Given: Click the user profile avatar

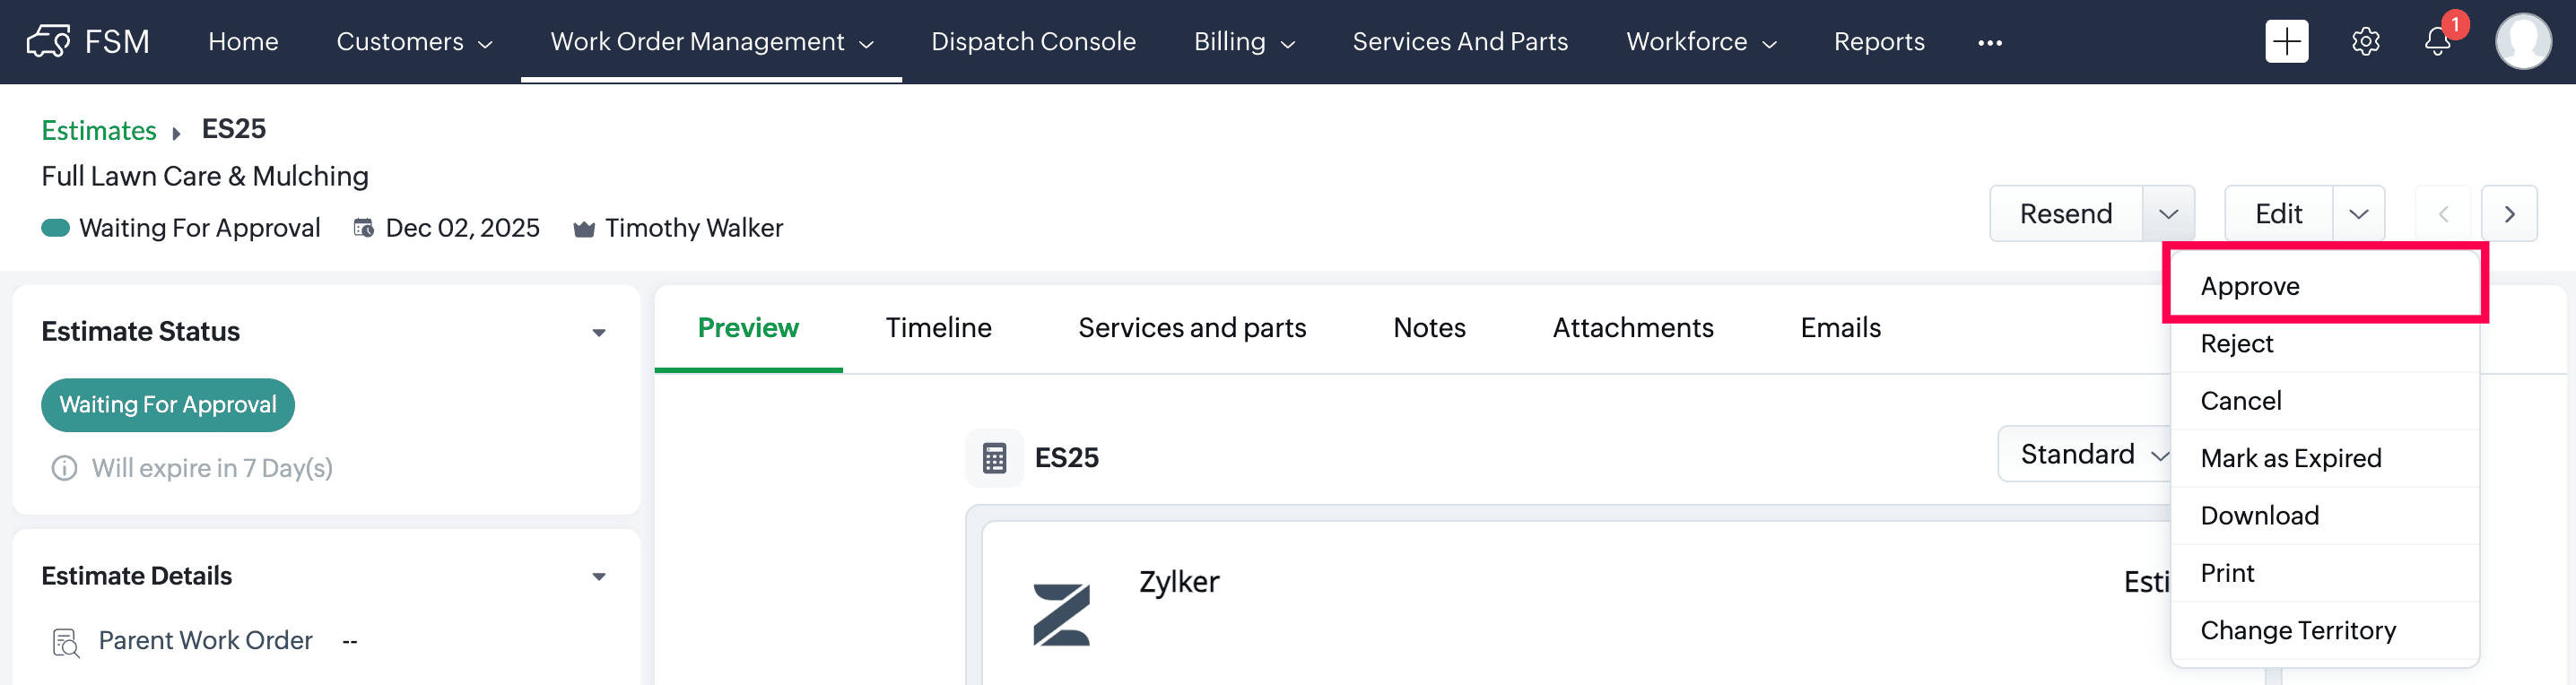Looking at the screenshot, I should click(x=2522, y=42).
